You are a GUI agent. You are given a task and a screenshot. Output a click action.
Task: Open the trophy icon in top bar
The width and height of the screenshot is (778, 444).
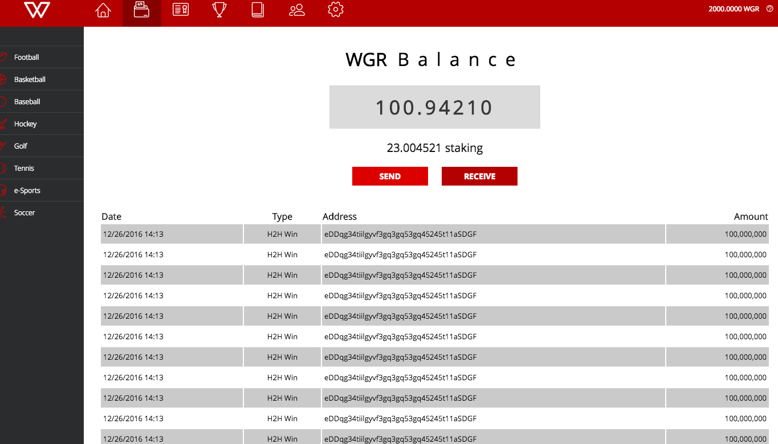pos(219,10)
